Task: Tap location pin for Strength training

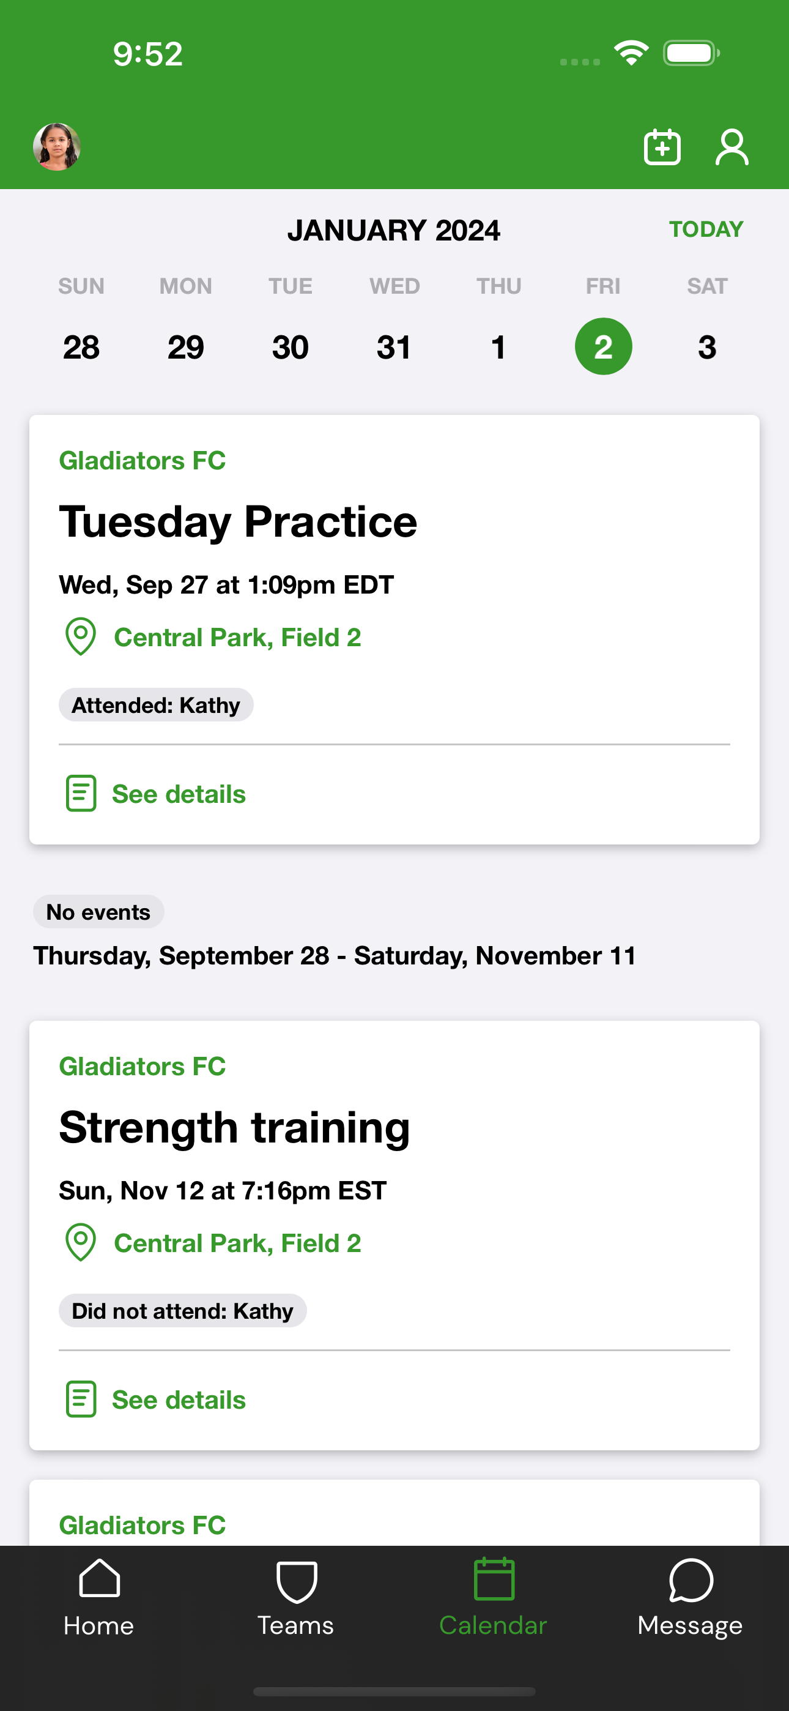Action: tap(81, 1242)
